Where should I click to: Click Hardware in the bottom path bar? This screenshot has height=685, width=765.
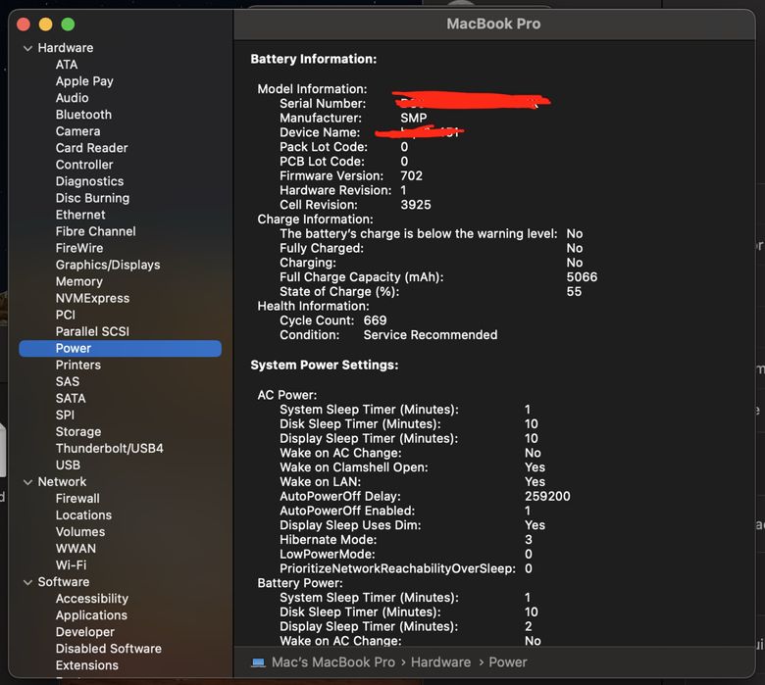coord(440,662)
